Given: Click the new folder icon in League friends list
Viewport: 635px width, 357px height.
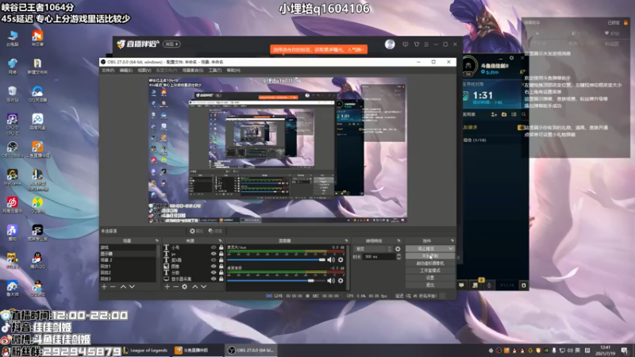Looking at the screenshot, I should point(504,114).
